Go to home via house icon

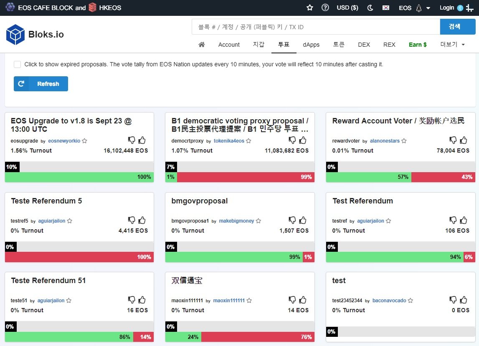[x=202, y=45]
